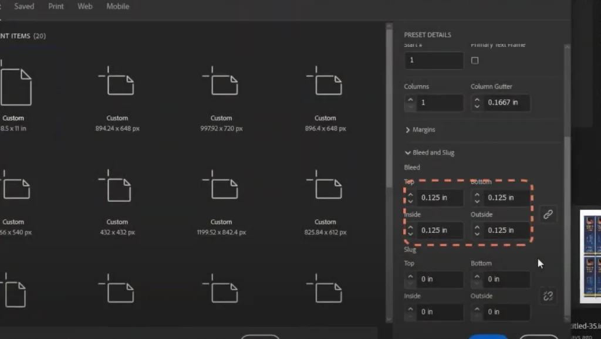Select the Custom 8.5 x 11 in preset

(x=14, y=97)
